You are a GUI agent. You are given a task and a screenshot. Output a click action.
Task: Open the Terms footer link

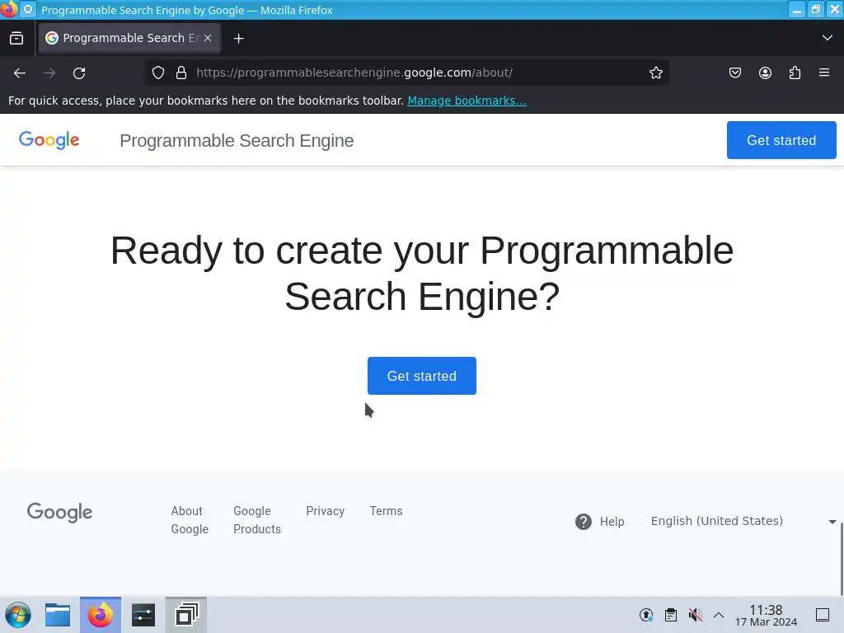click(x=386, y=511)
